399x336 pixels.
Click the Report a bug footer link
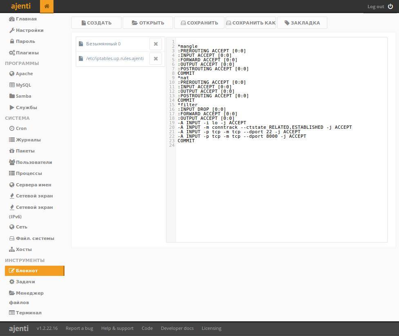[x=79, y=328]
